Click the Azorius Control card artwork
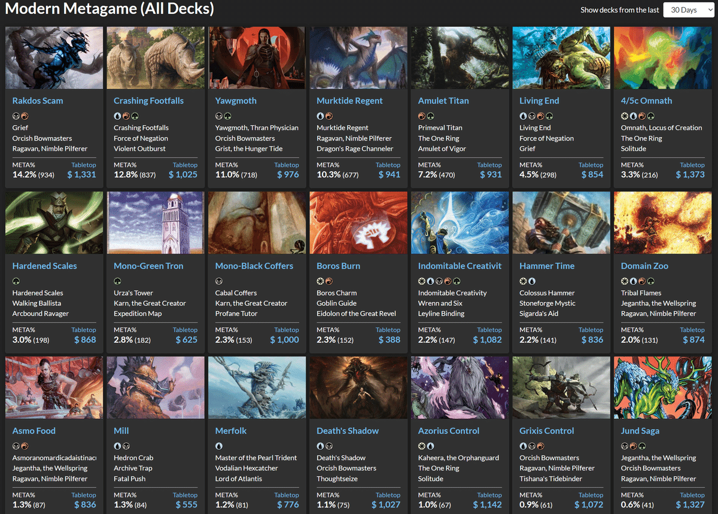 (460, 388)
